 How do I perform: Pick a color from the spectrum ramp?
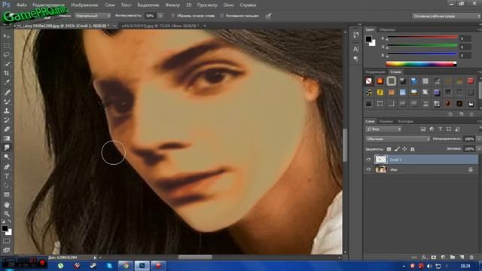pos(421,64)
